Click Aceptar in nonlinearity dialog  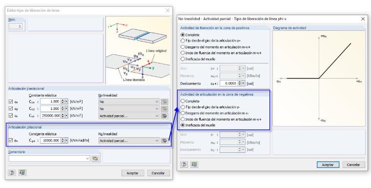(328, 165)
